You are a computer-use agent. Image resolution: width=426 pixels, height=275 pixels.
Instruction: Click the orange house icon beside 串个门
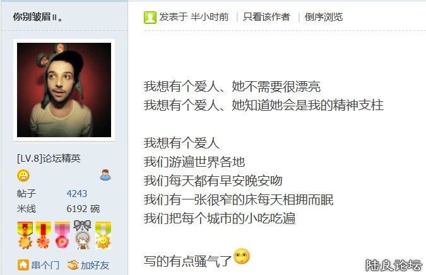tap(23, 265)
